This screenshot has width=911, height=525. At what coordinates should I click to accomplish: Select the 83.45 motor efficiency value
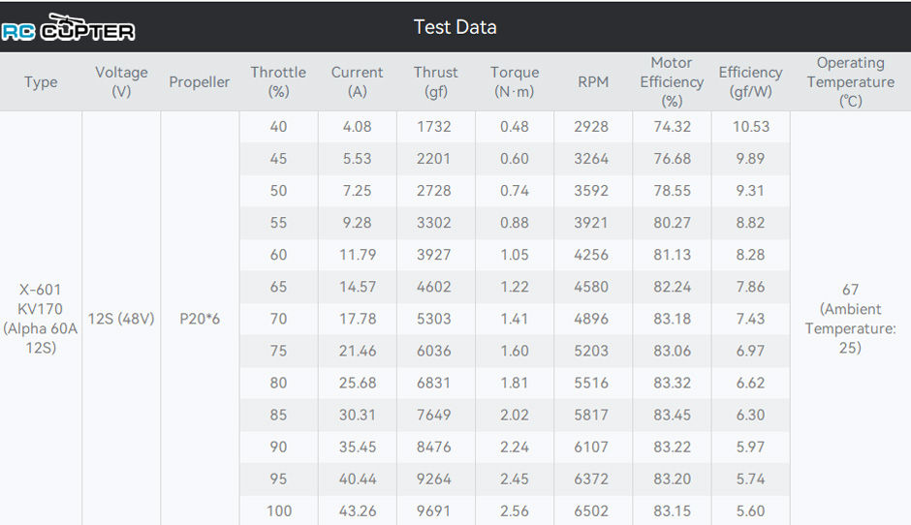pyautogui.click(x=672, y=415)
